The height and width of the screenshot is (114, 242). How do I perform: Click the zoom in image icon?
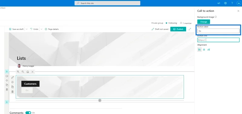18,72
